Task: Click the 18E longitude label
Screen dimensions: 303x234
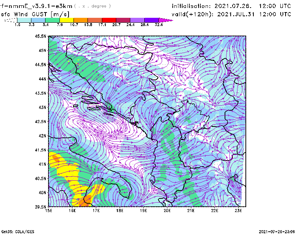Action: (x=120, y=211)
